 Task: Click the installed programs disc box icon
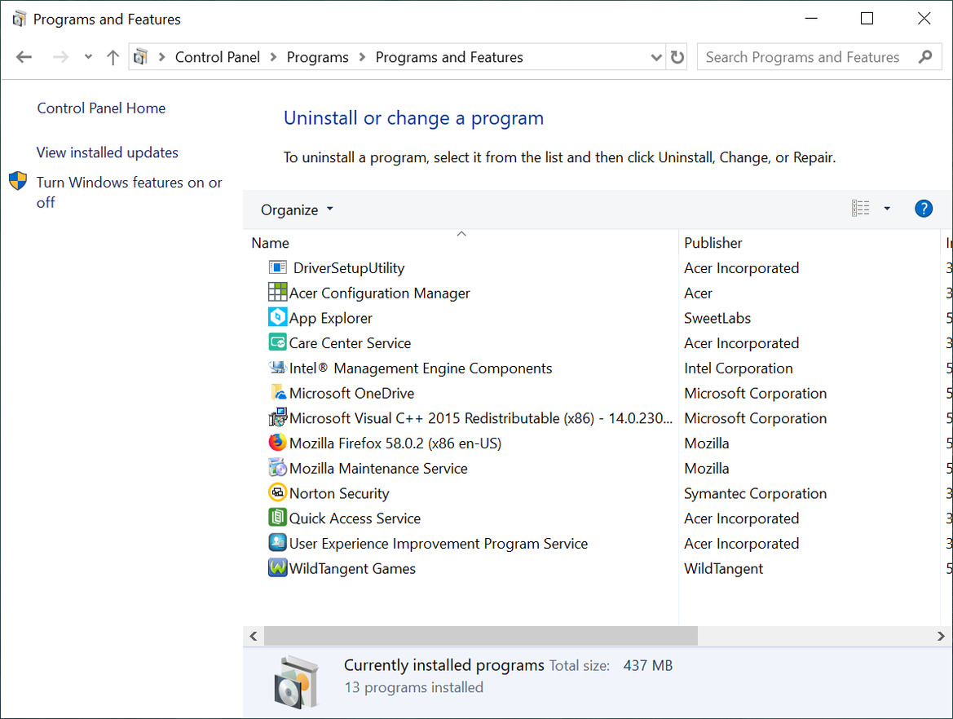point(296,682)
